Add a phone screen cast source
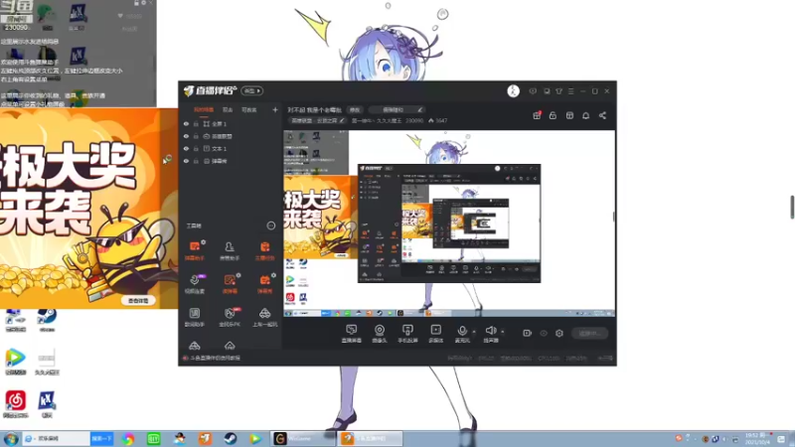The image size is (795, 447). point(407,334)
